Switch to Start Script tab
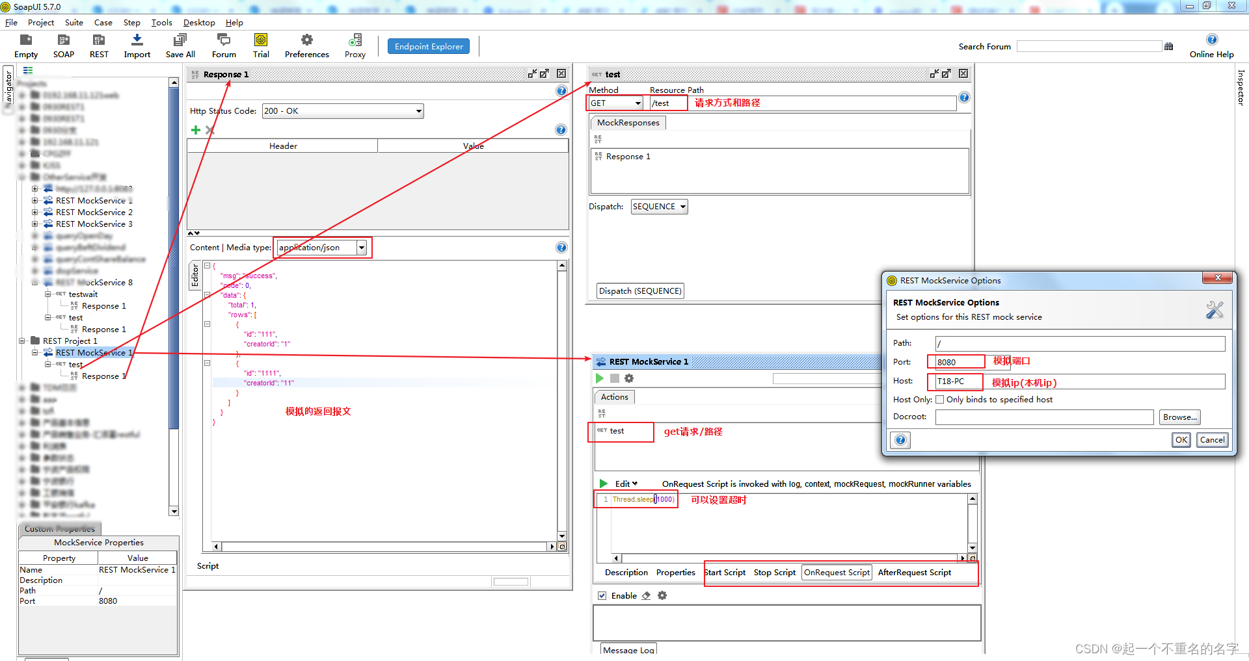This screenshot has height=661, width=1249. point(725,573)
